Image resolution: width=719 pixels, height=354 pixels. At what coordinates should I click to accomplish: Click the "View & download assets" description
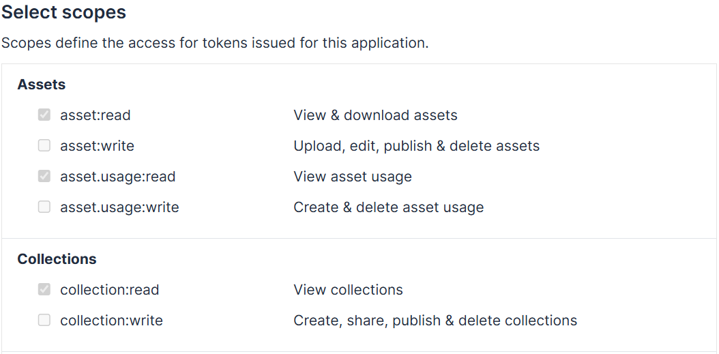point(375,115)
